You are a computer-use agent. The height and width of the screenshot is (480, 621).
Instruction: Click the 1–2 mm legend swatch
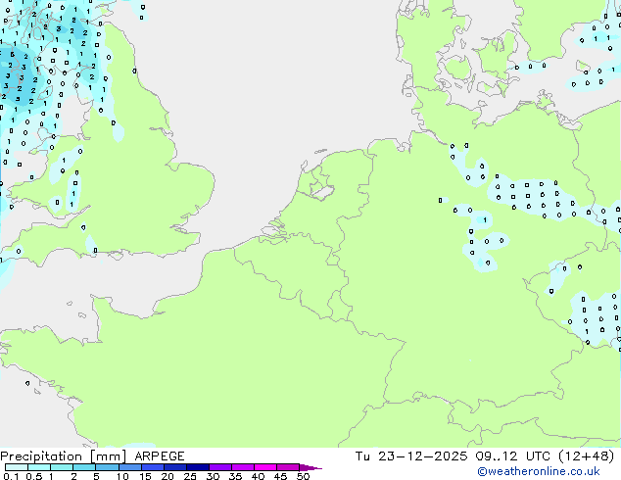click(x=62, y=467)
